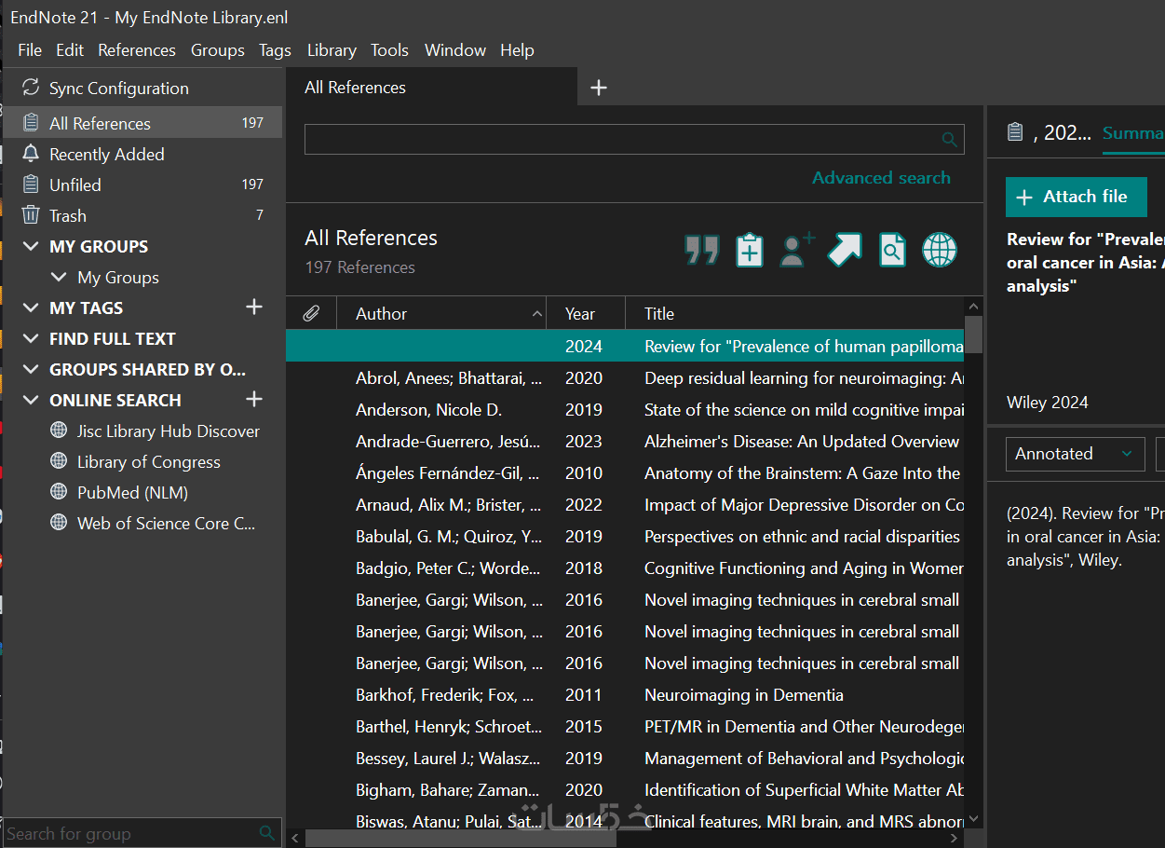
Task: Click the New Reference clipboard icon
Action: (750, 250)
